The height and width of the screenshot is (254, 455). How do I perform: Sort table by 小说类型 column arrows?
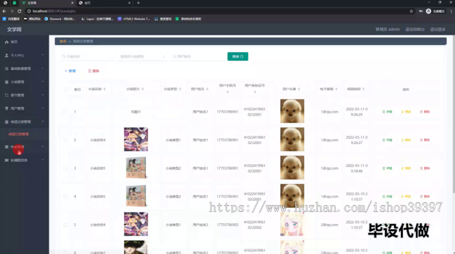click(180, 89)
